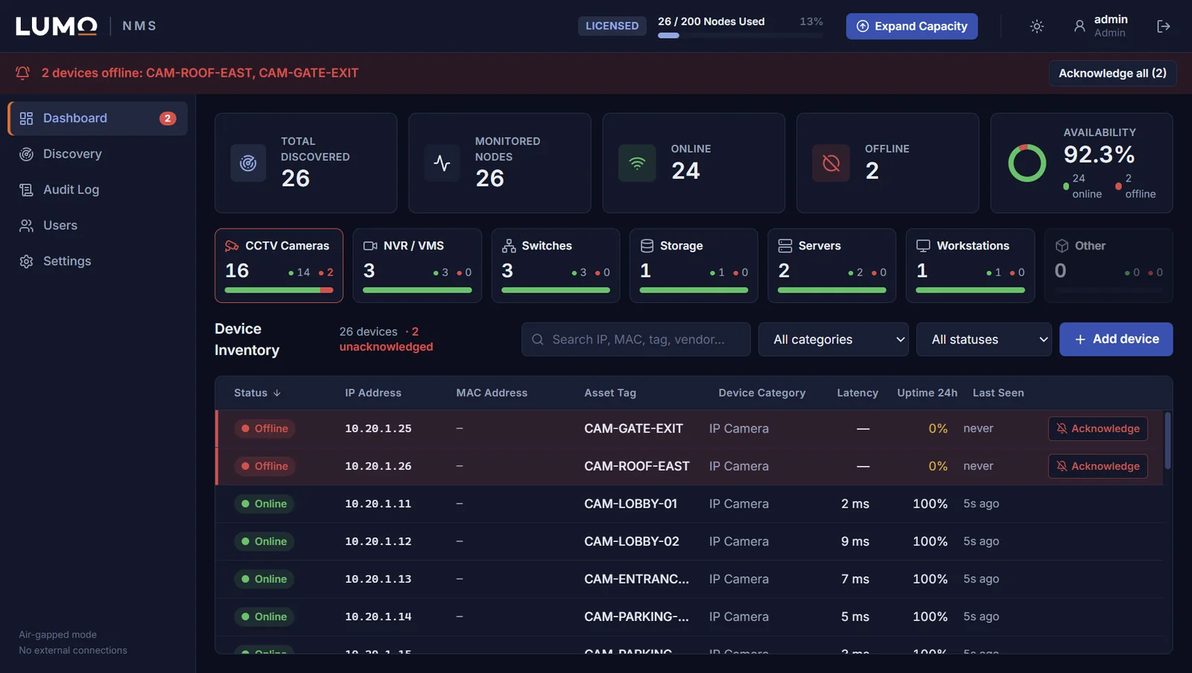The height and width of the screenshot is (673, 1192).
Task: Click the LUMO NMS logo
Action: (x=86, y=26)
